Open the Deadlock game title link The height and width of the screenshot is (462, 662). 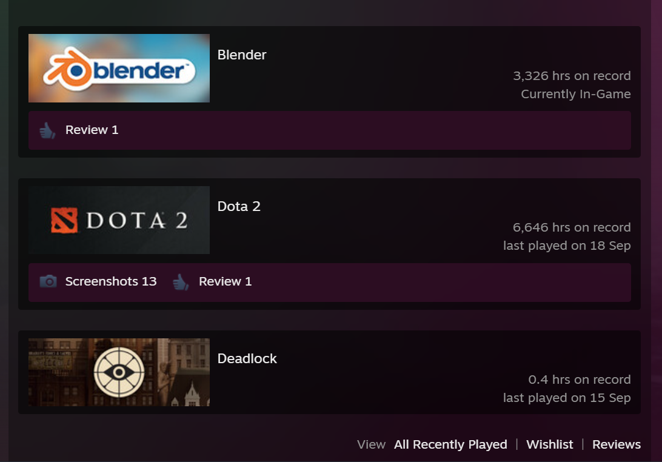tap(247, 358)
